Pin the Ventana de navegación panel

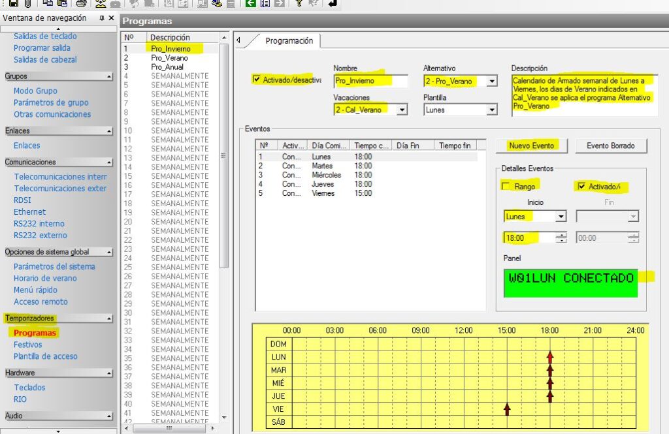[101, 18]
